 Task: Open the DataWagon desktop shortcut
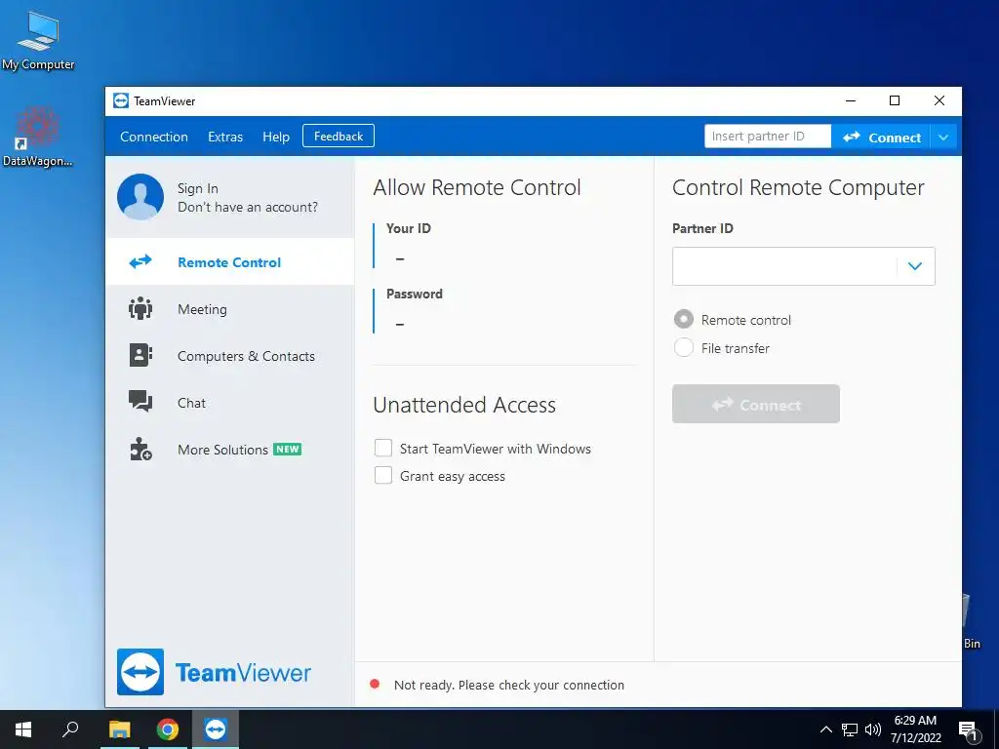tap(38, 137)
